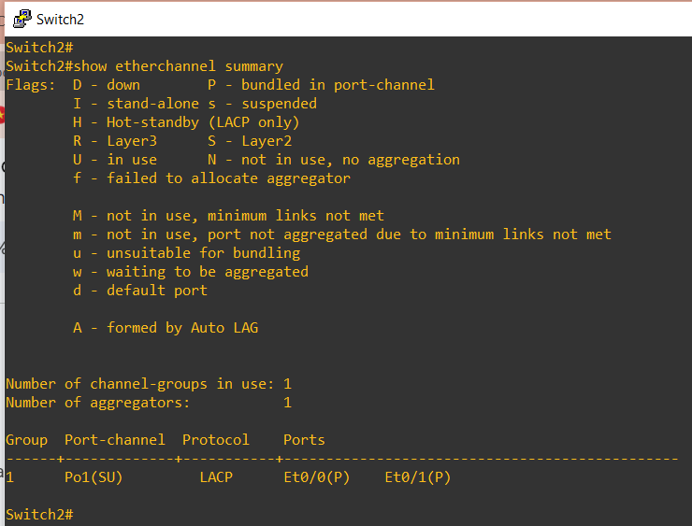The image size is (692, 526).
Task: Click 'f - failed to allocate aggregator' line
Action: pos(212,178)
